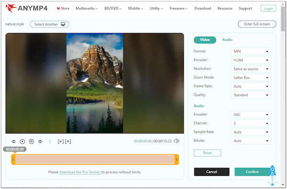The height and width of the screenshot is (189, 287).
Task: Open the Freeware menu
Action: coord(178,9)
